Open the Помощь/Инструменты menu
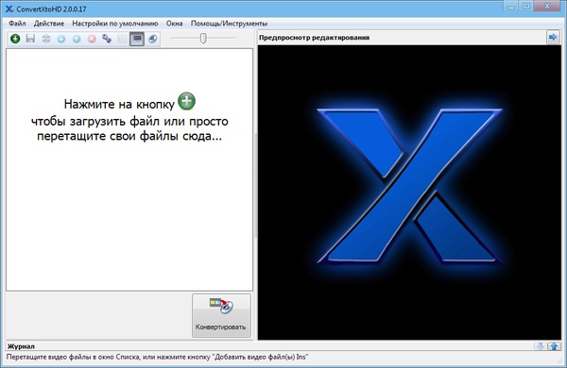Screen dimensions: 567x368 pyautogui.click(x=229, y=24)
